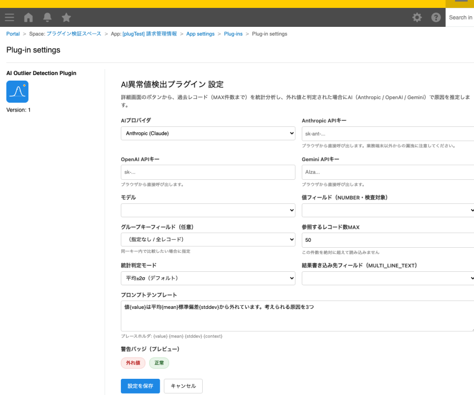Click the home icon in the header

point(28,17)
